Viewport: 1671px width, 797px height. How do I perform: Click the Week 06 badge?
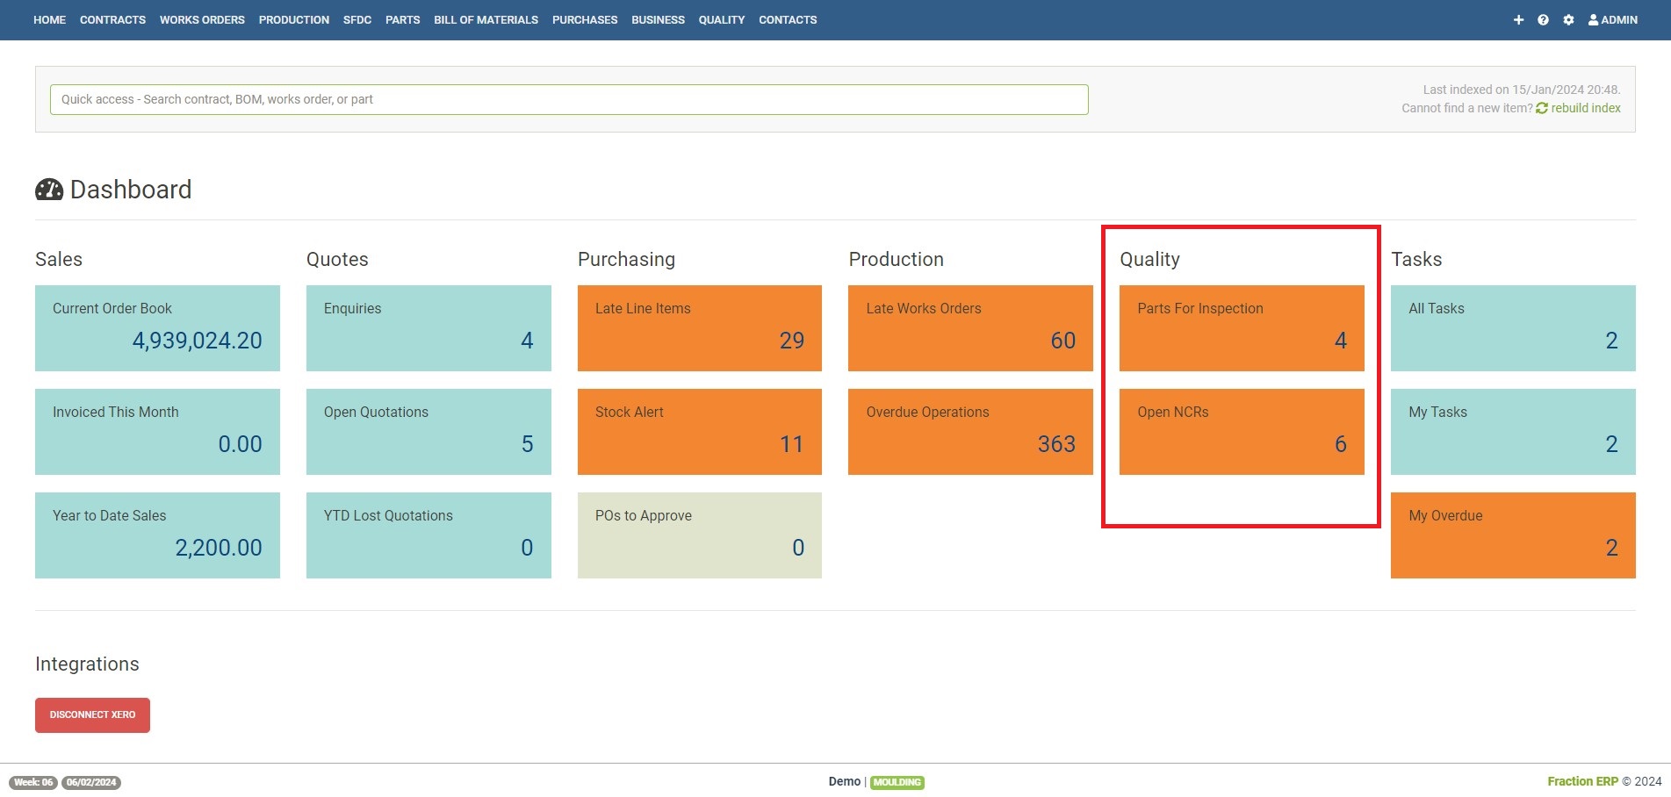tap(33, 782)
